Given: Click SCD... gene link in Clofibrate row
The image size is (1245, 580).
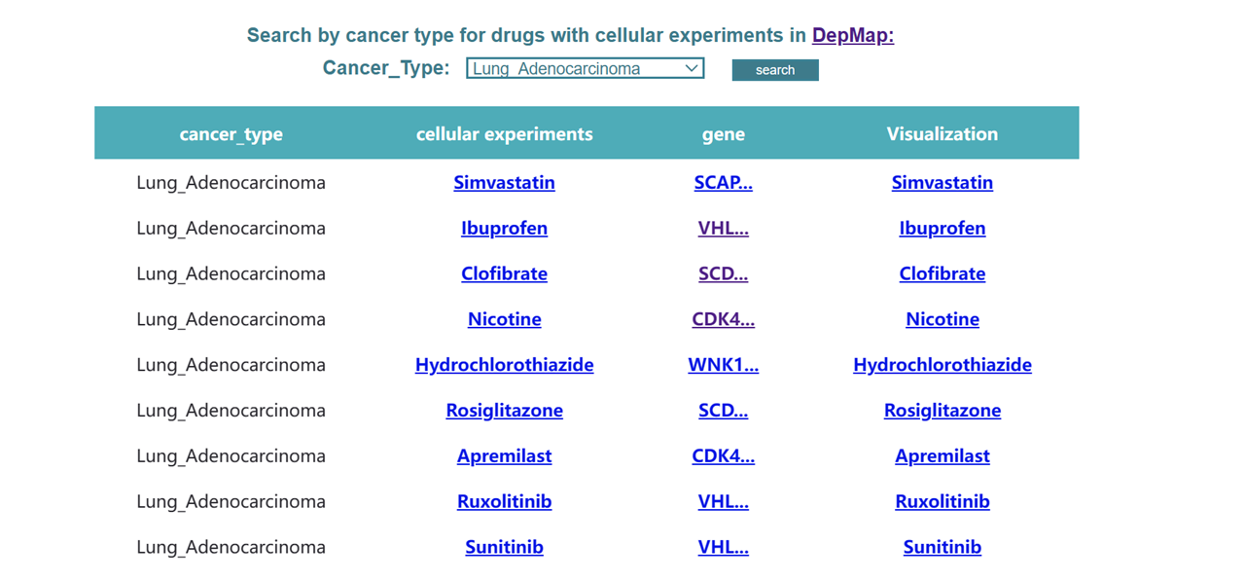Looking at the screenshot, I should tap(724, 273).
